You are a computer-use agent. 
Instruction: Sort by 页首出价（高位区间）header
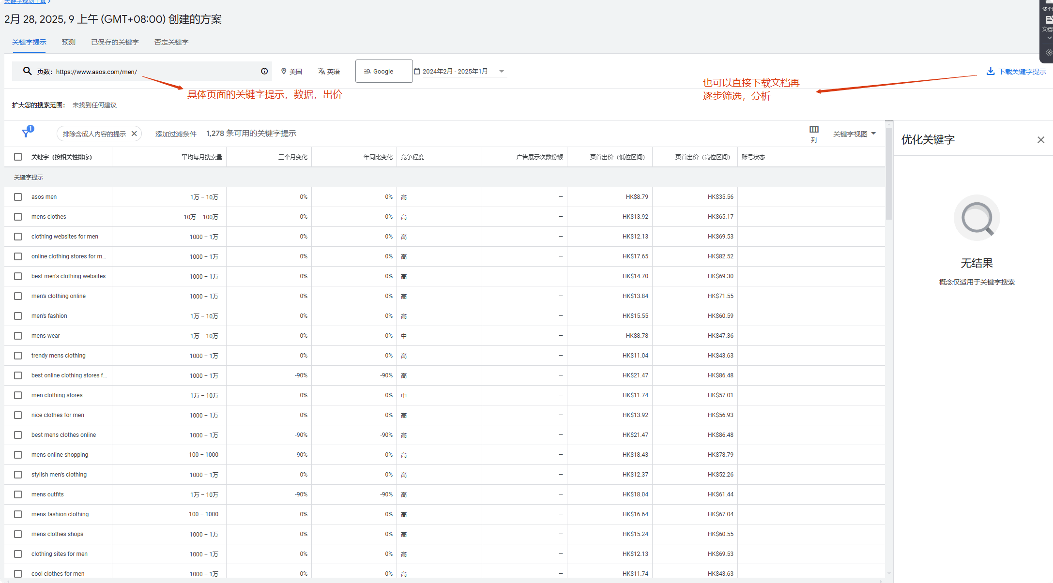(x=702, y=157)
